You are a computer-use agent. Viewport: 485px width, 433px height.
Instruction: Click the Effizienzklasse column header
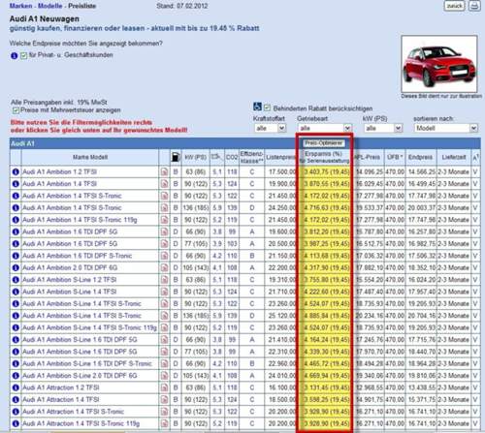(251, 157)
